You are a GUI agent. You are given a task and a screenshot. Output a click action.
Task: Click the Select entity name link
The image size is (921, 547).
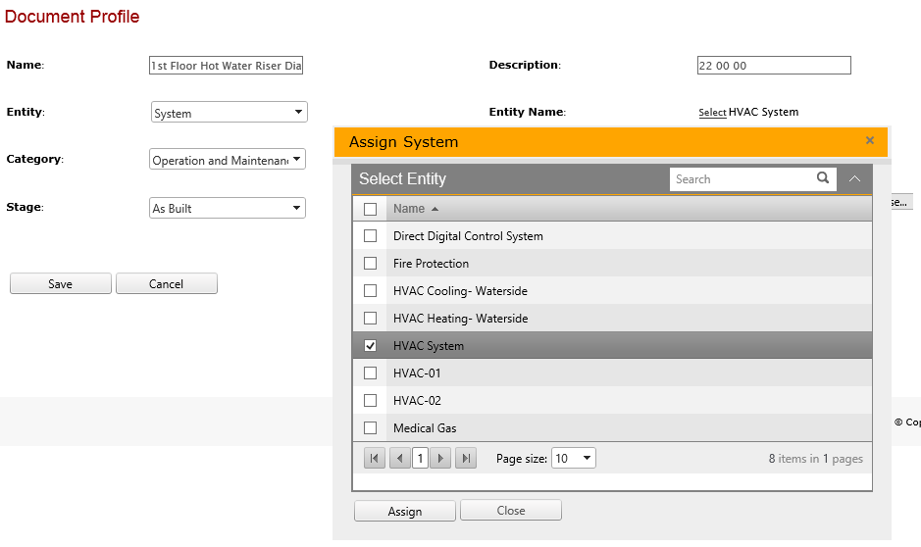click(712, 113)
